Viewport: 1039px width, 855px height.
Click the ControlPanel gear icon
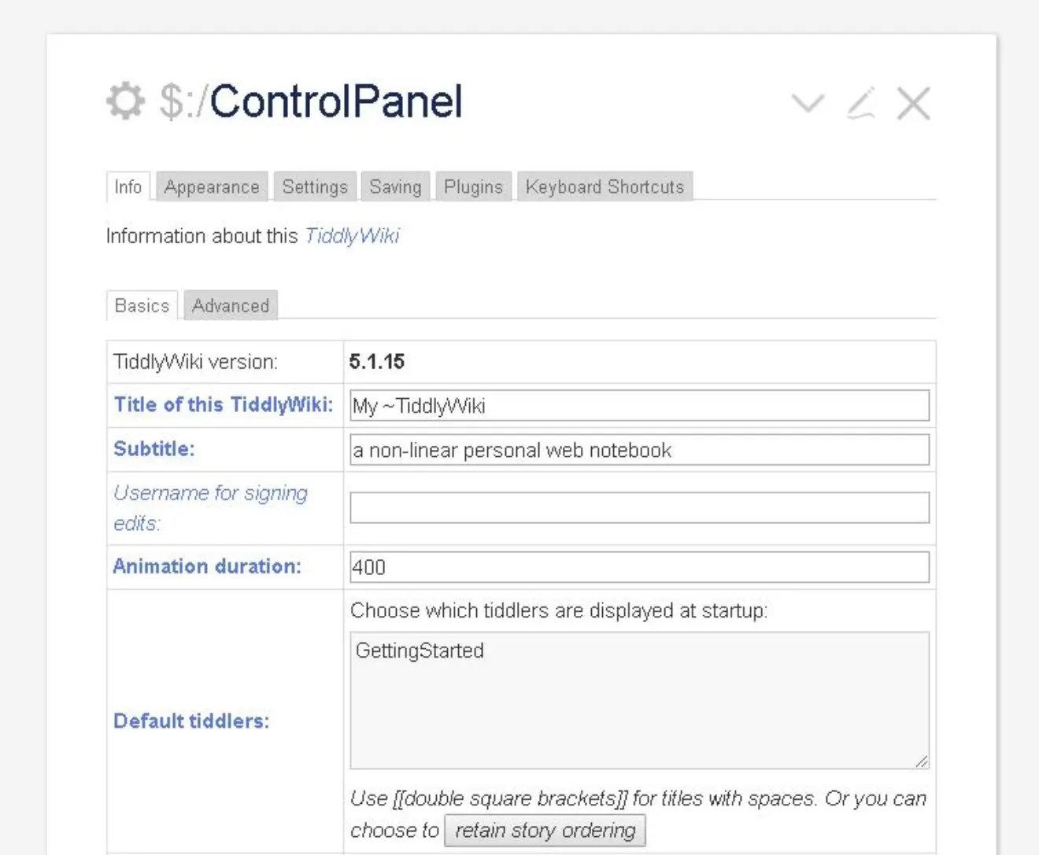pyautogui.click(x=126, y=101)
